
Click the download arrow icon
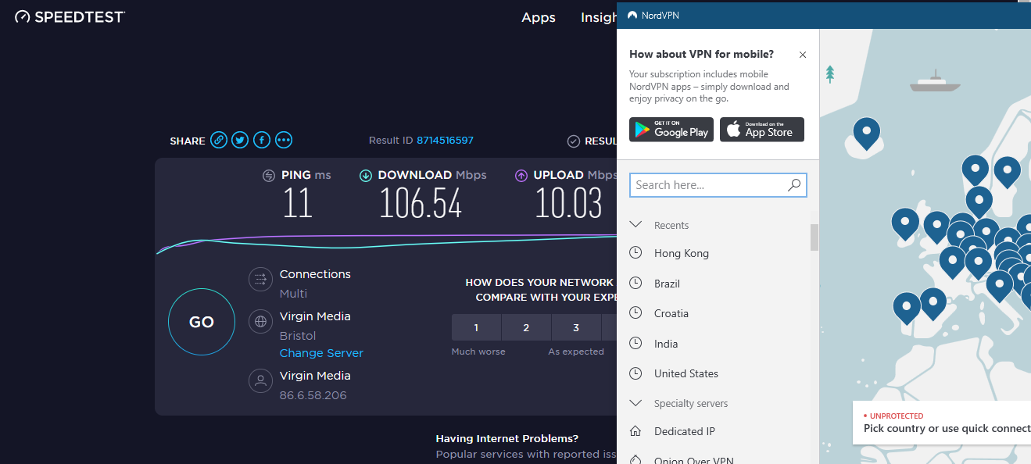[365, 176]
